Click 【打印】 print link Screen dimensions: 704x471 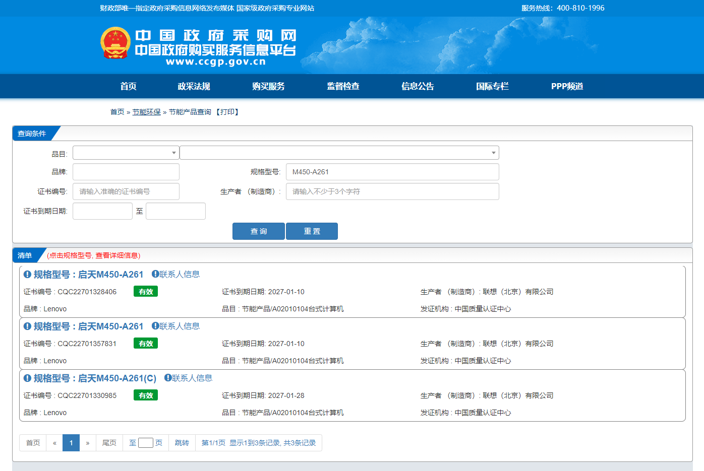227,112
